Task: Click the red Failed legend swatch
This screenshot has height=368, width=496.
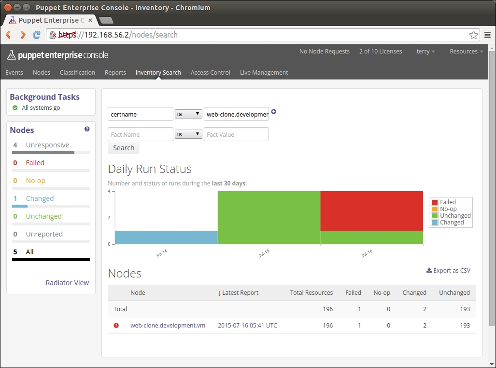Action: (x=435, y=202)
